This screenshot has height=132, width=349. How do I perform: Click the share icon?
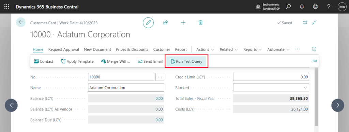pyautogui.click(x=166, y=23)
